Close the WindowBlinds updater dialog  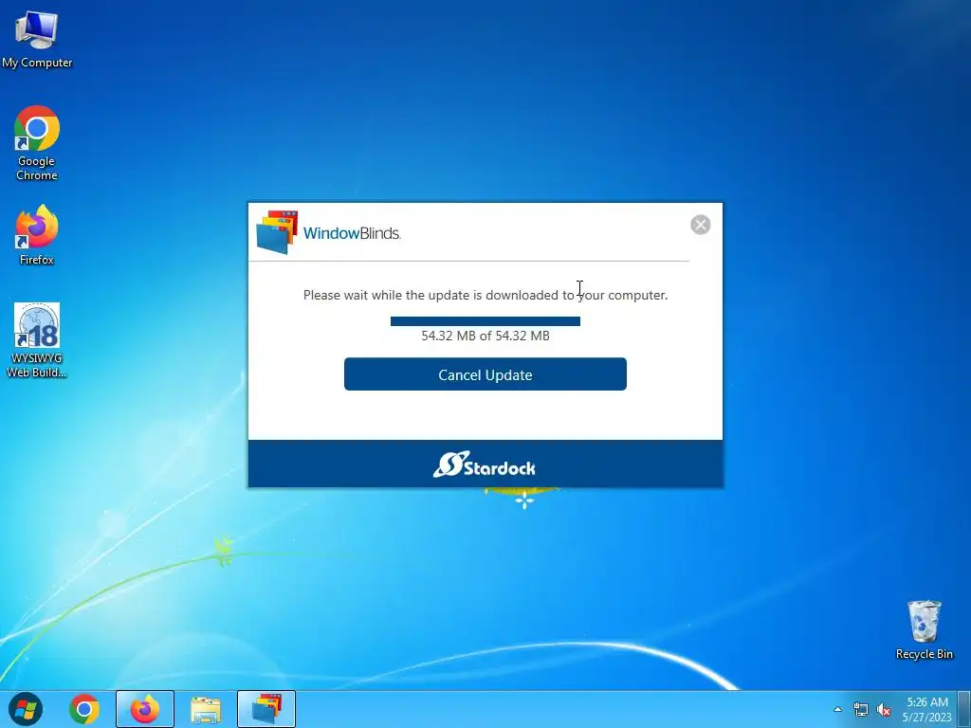click(x=701, y=225)
